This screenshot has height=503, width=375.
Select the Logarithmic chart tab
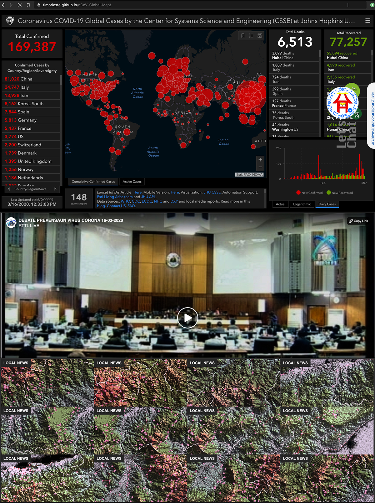pos(302,204)
